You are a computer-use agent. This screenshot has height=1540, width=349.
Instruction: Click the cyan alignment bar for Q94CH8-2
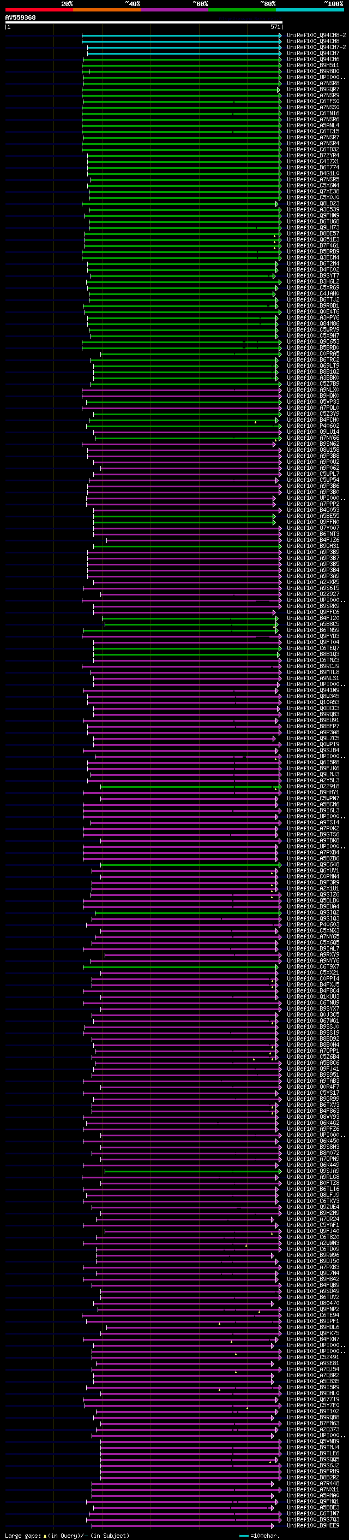[182, 36]
